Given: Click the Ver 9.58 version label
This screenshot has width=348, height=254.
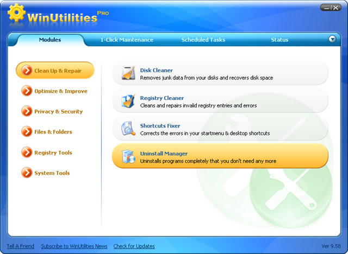Looking at the screenshot, I should 331,246.
